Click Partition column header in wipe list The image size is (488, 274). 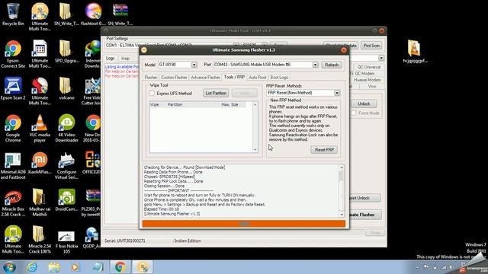[175, 105]
